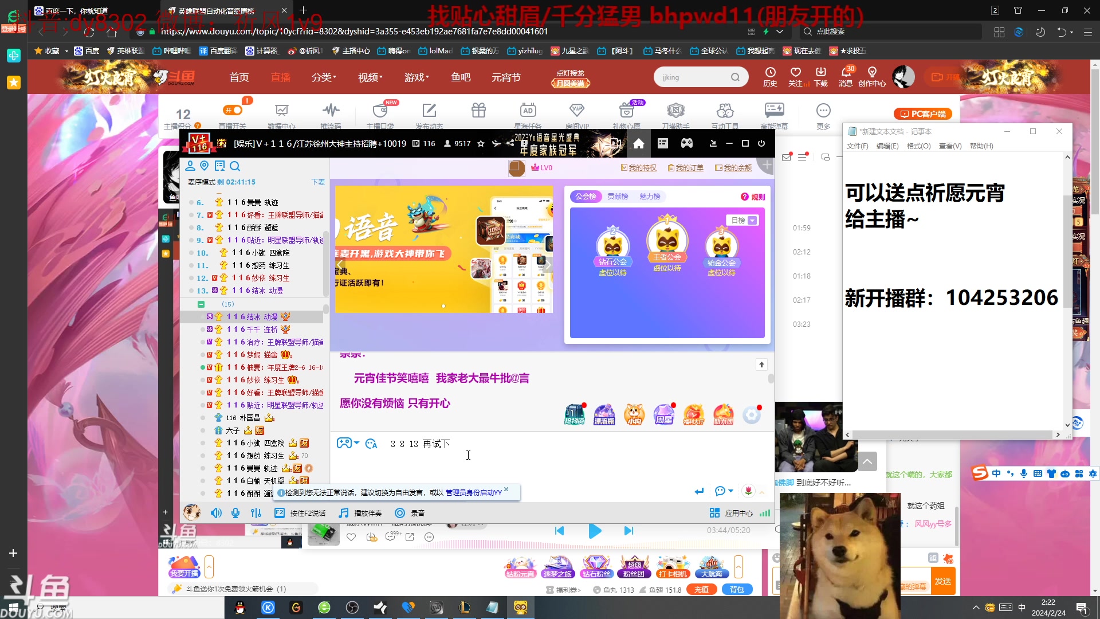Open the 刀塔助手 shield icon
Viewport: 1100px width, 619px height.
tap(675, 110)
